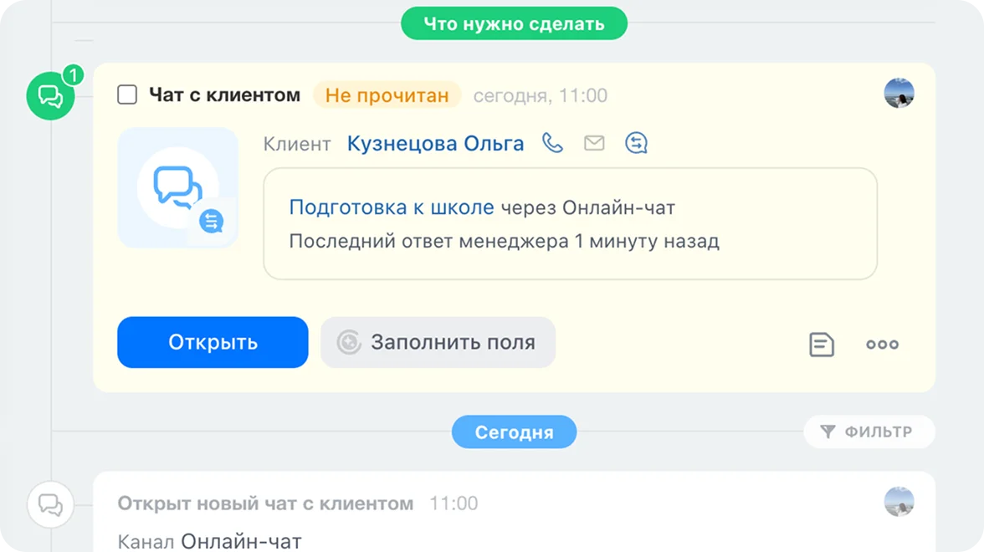Click the 'Канал Онлайн-чат' line

coord(209,541)
